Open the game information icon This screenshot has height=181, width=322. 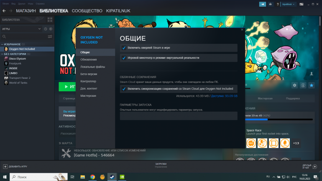[302, 85]
